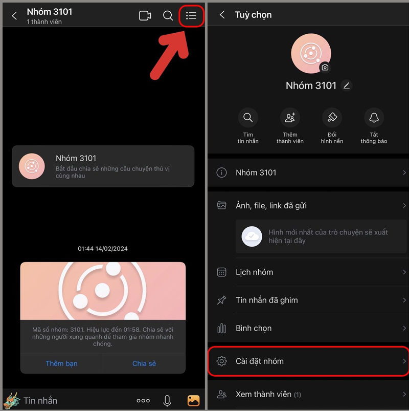The width and height of the screenshot is (409, 411).
Task: Open Cài đặt nhóm settings
Action: [308, 361]
